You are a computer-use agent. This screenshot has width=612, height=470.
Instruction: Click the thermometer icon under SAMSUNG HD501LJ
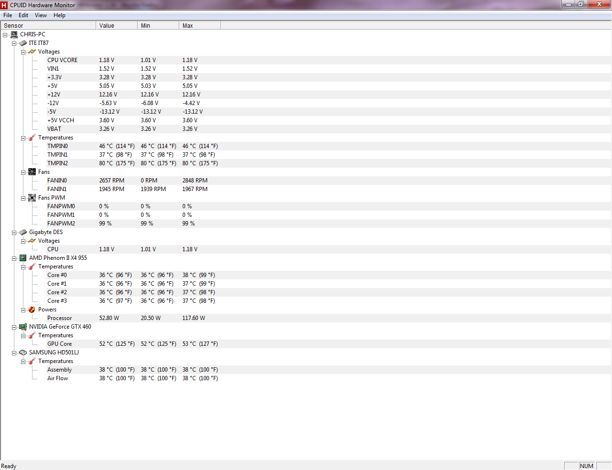(x=32, y=361)
